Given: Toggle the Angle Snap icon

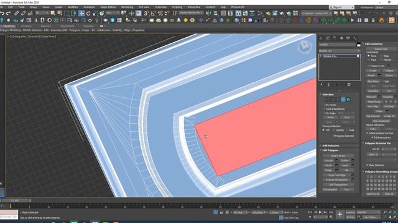Looking at the screenshot, I should (x=154, y=13).
